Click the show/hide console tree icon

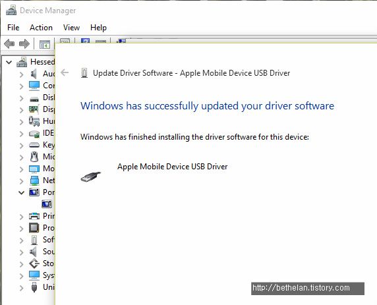pyautogui.click(x=45, y=44)
